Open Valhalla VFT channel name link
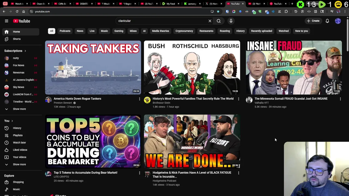The height and width of the screenshot is (196, 349). 261,103
